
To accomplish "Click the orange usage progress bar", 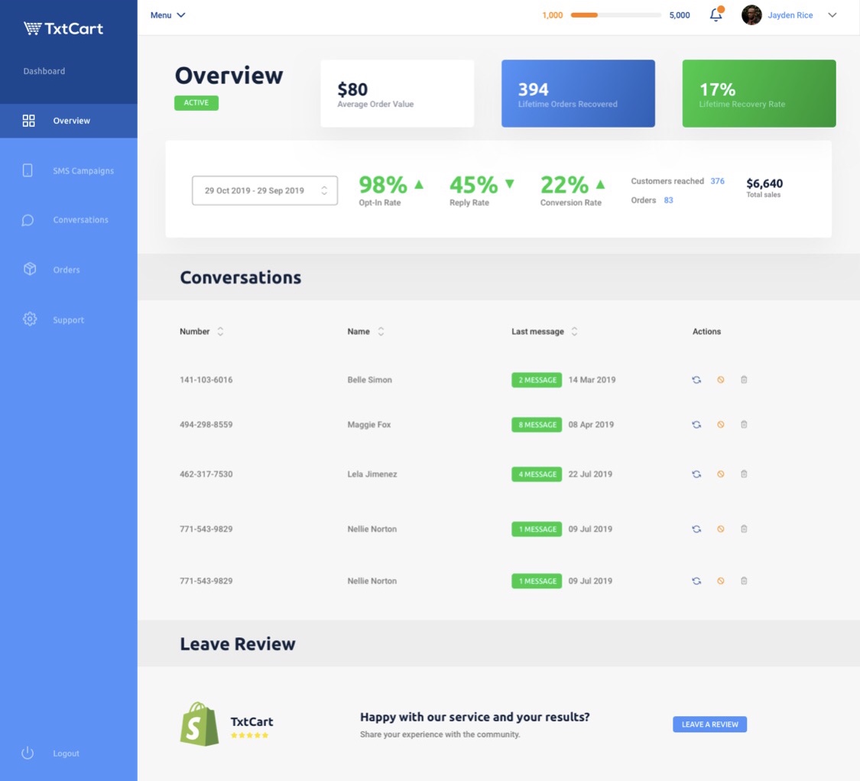I will point(615,15).
